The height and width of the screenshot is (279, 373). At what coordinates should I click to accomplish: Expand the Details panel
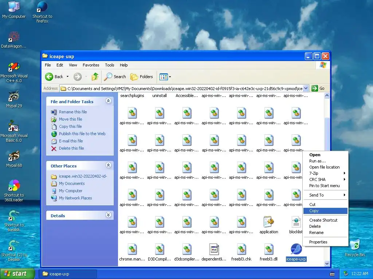108,215
